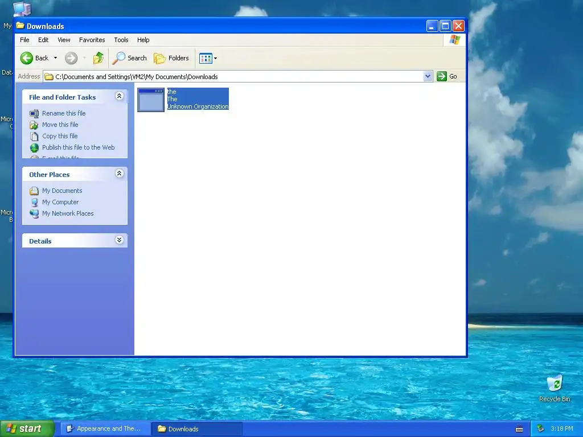The image size is (583, 437).
Task: Click the Copy this file icon
Action: [34, 137]
